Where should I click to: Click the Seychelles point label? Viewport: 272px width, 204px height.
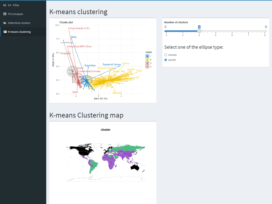(x=90, y=65)
